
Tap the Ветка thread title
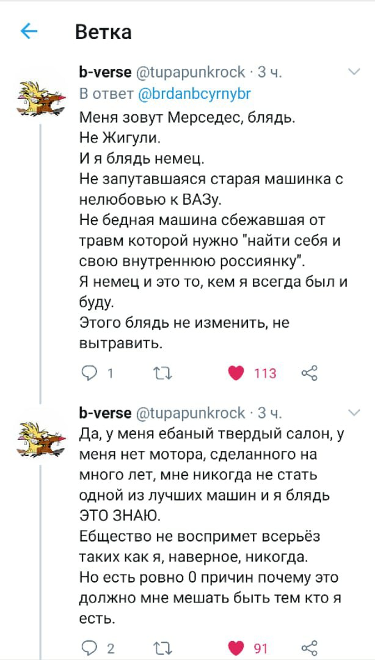[103, 31]
